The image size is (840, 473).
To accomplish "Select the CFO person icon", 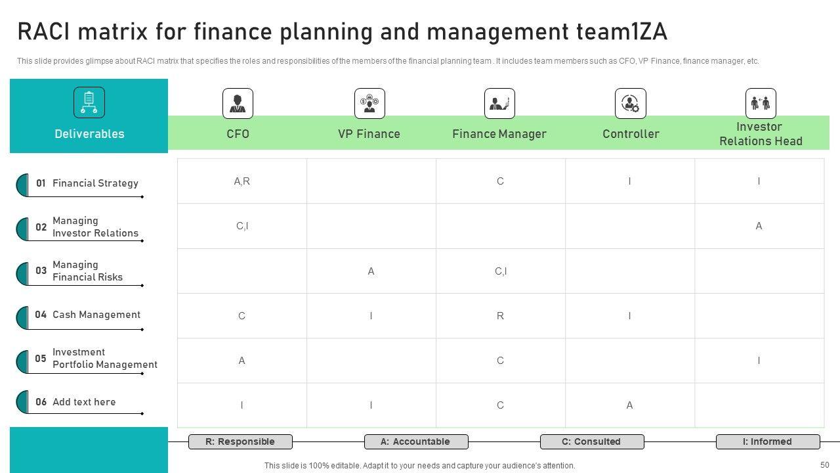I will coord(238,104).
